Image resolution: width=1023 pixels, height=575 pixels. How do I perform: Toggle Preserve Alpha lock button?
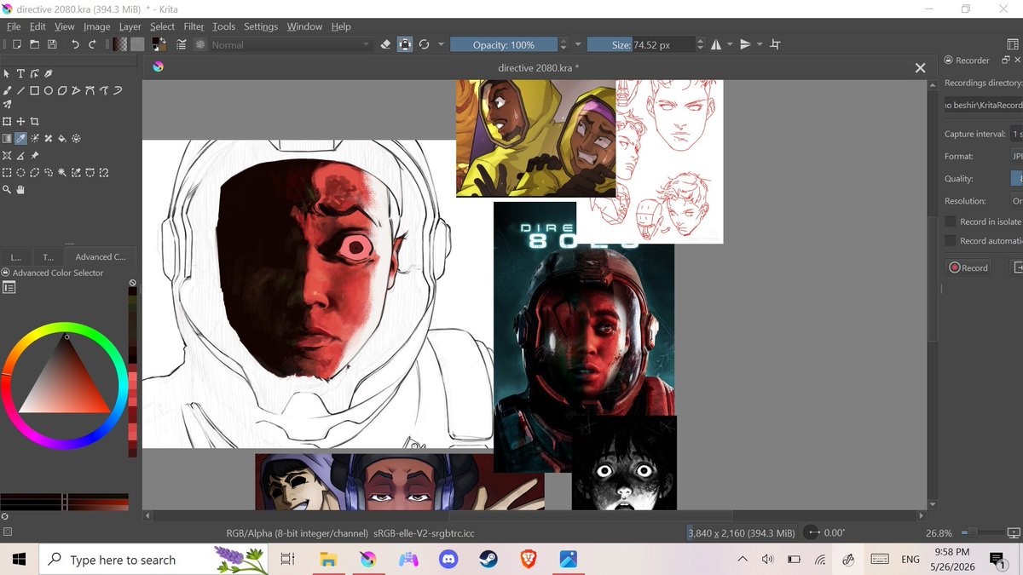[x=405, y=44]
